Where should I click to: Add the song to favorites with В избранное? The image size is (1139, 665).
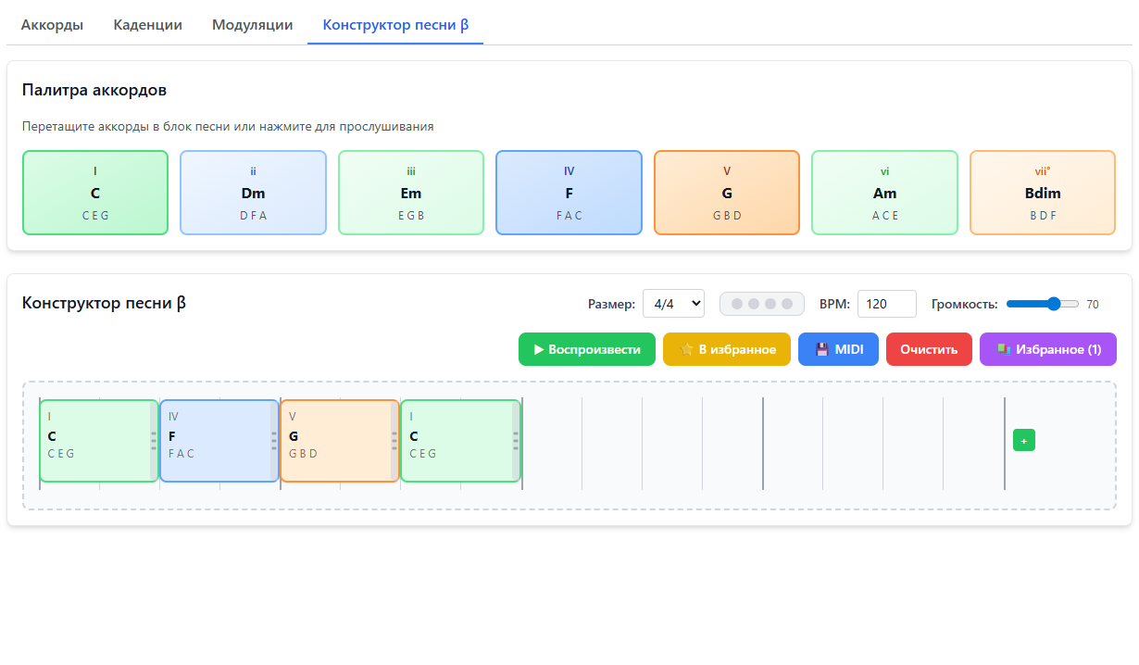coord(726,349)
